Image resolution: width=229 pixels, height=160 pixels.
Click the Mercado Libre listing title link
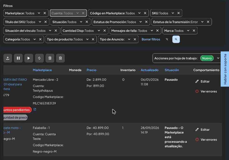click(15, 84)
